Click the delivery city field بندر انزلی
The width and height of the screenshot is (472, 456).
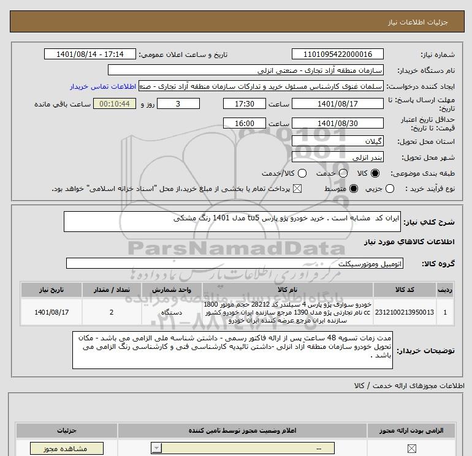pos(337,157)
